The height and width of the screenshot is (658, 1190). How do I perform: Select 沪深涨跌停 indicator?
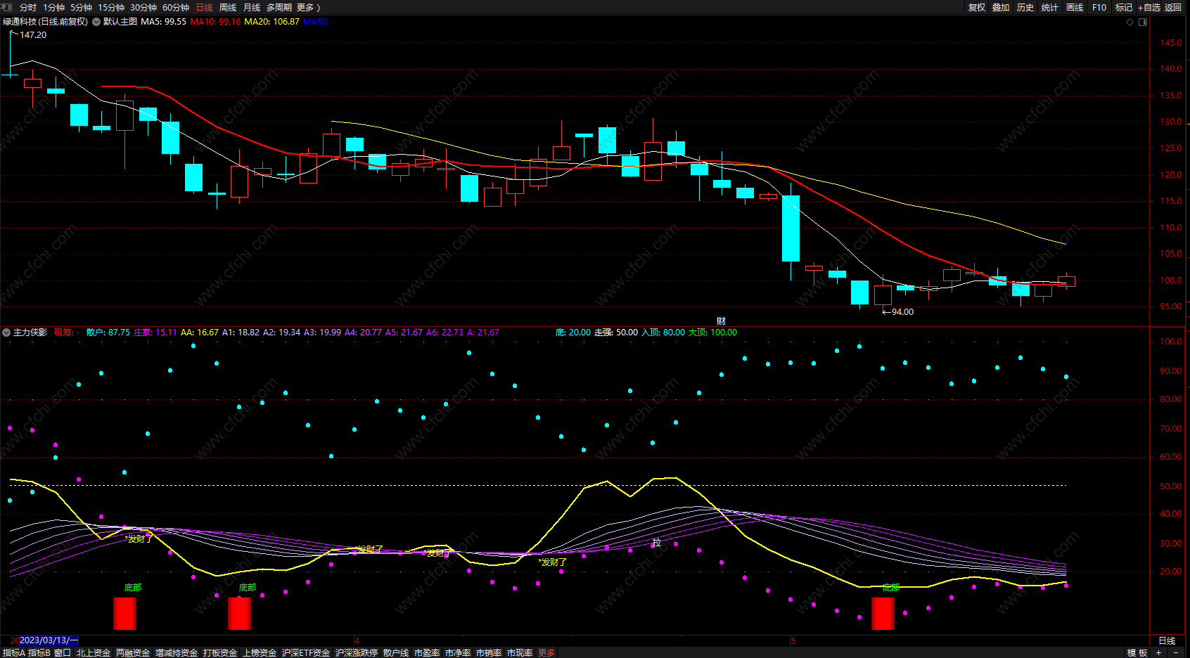[357, 653]
